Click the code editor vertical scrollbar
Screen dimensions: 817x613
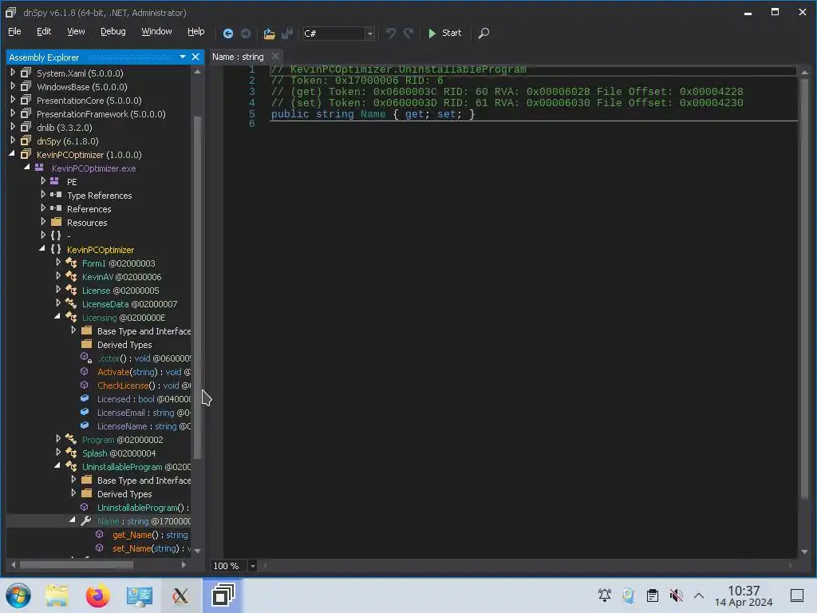pyautogui.click(x=804, y=287)
